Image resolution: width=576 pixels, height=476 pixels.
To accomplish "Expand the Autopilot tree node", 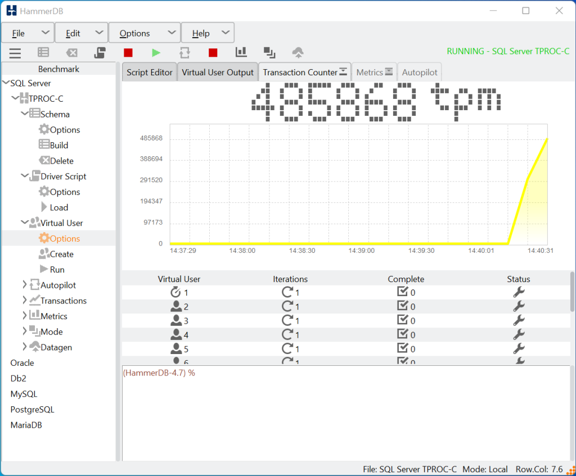I will point(25,285).
